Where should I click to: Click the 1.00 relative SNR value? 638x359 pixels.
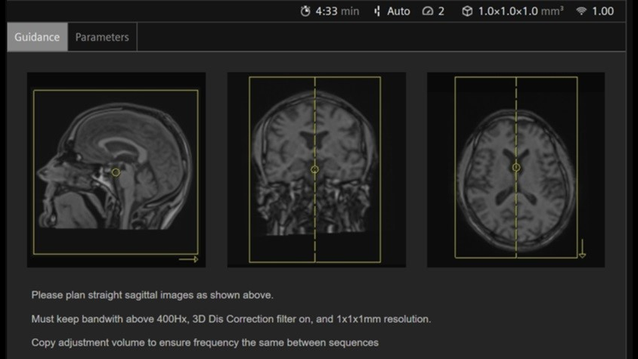coord(603,11)
